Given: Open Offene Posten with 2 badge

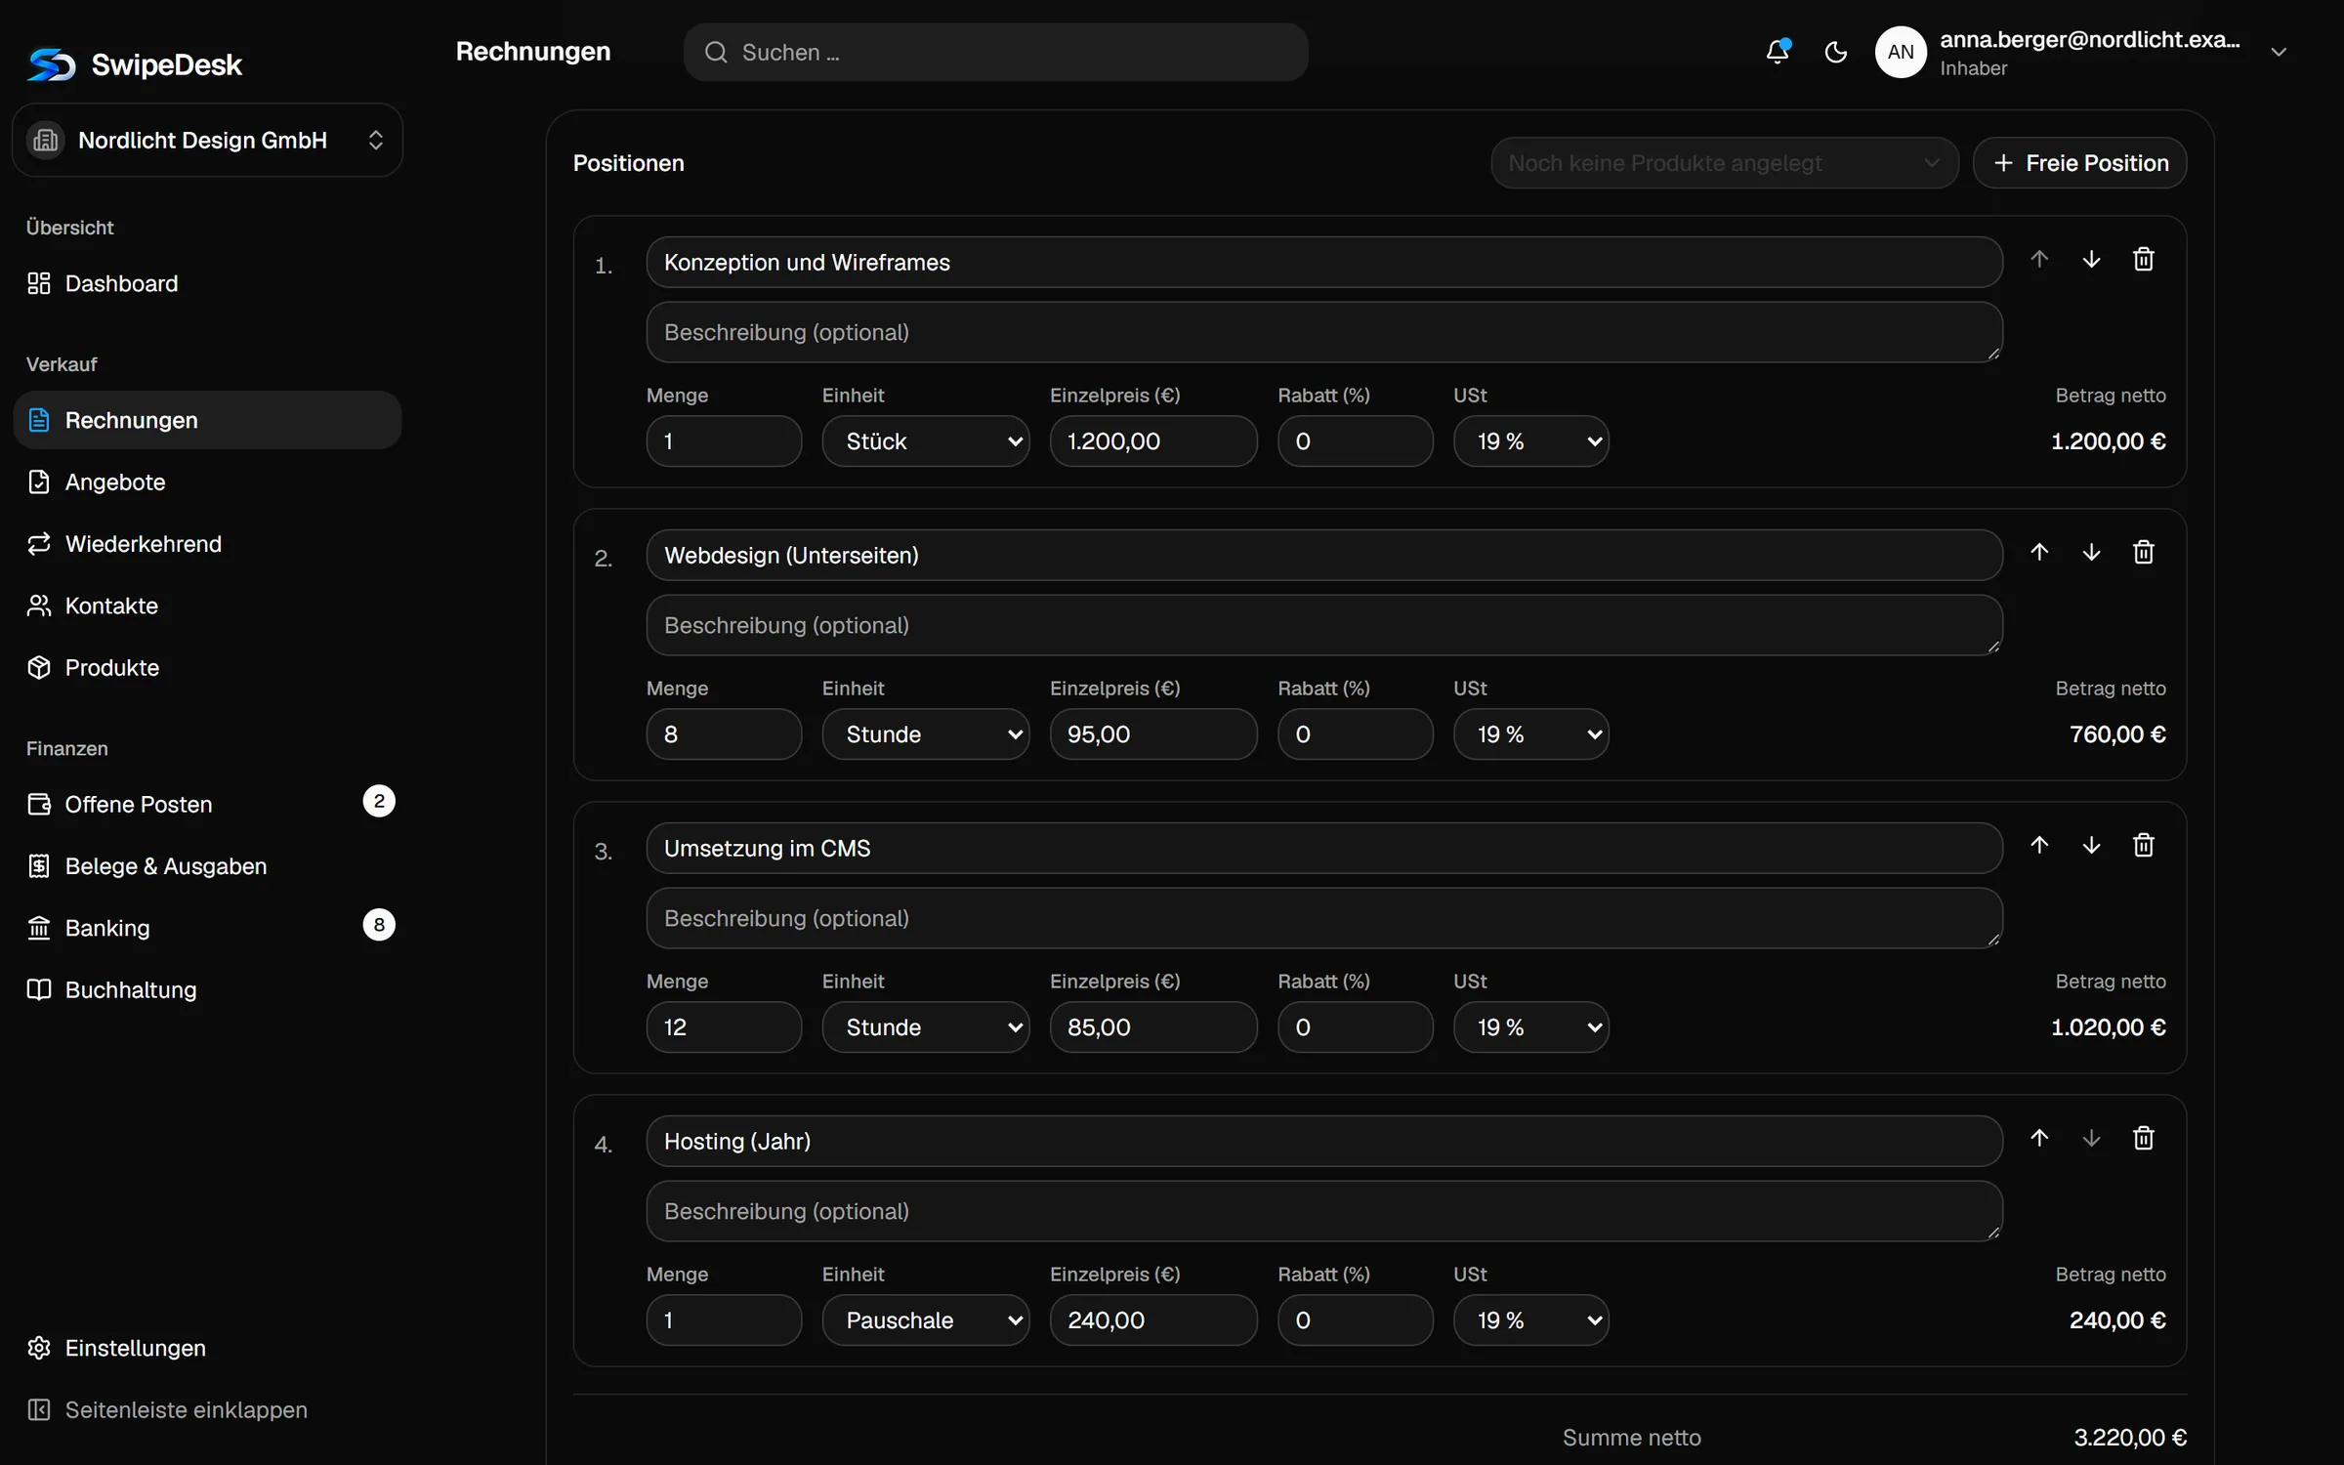Looking at the screenshot, I should 207,804.
